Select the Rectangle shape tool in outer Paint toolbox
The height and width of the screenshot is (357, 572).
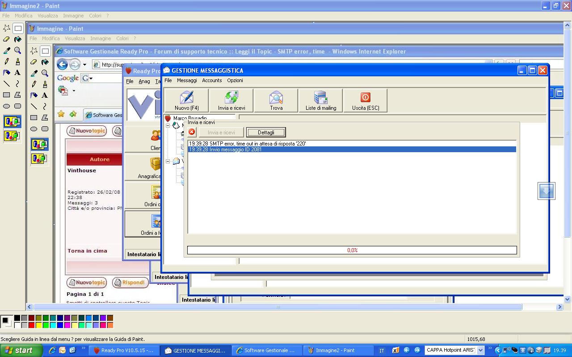(7, 95)
